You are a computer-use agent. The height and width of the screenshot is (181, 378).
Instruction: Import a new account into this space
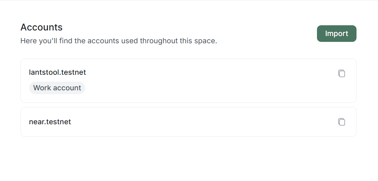coord(336,34)
